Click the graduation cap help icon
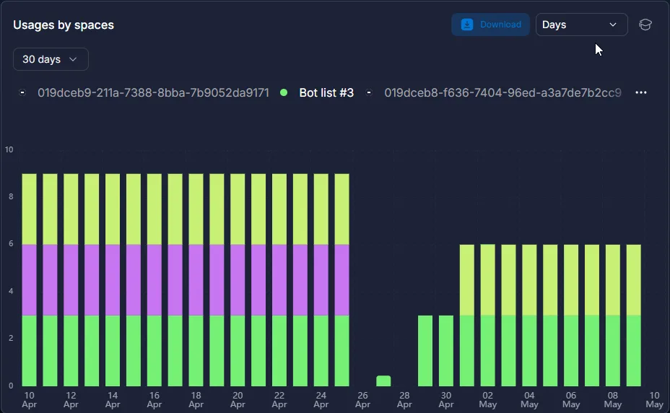 click(645, 25)
